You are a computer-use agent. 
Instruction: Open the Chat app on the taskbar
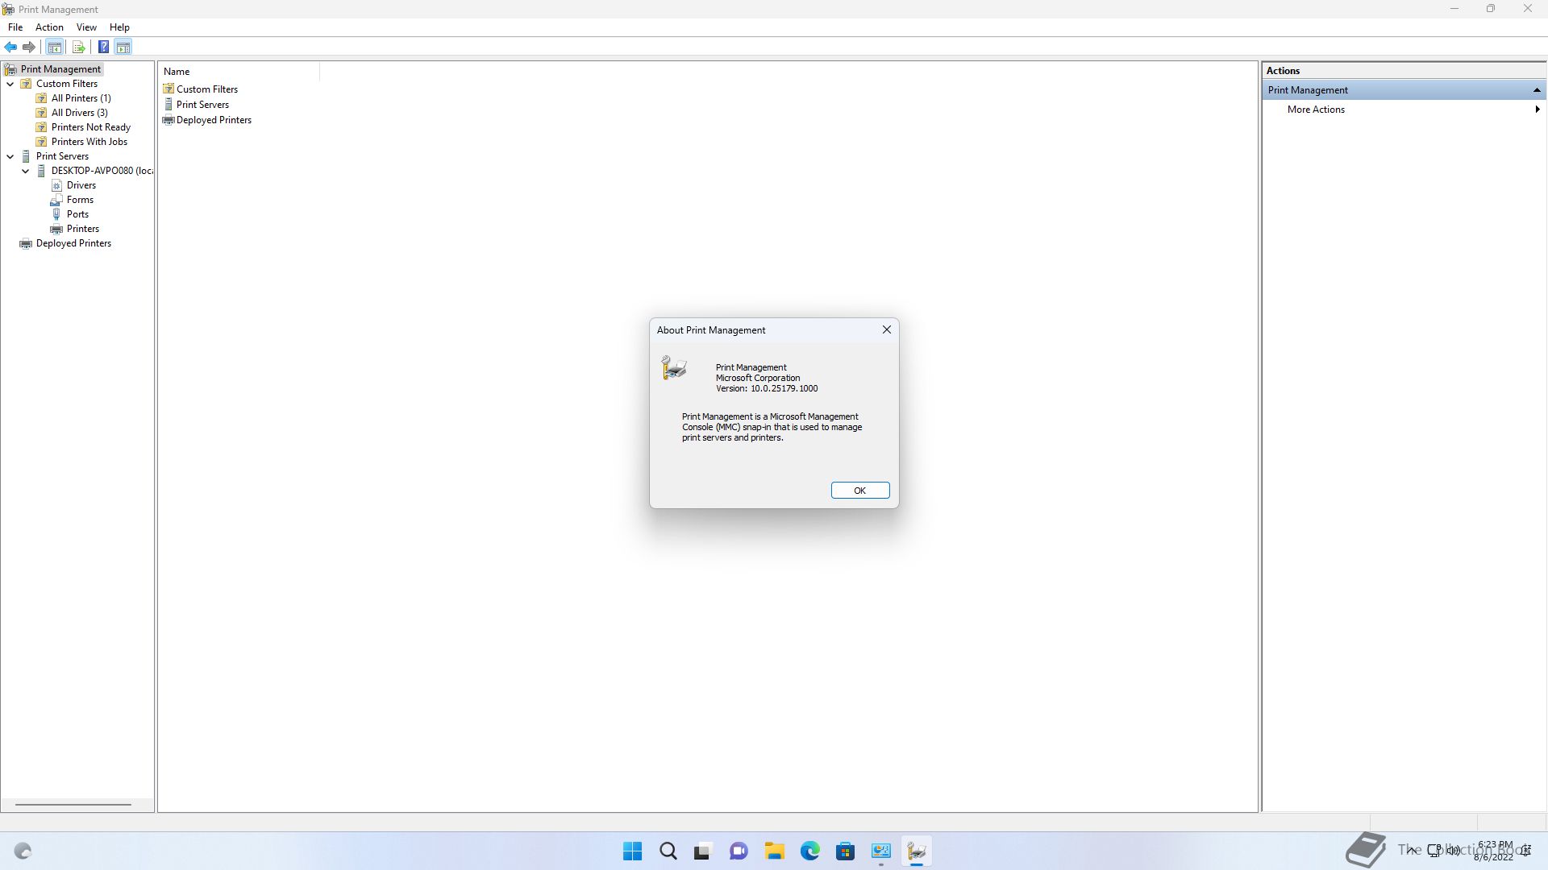click(x=739, y=851)
